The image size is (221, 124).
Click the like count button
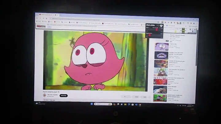click(126, 97)
